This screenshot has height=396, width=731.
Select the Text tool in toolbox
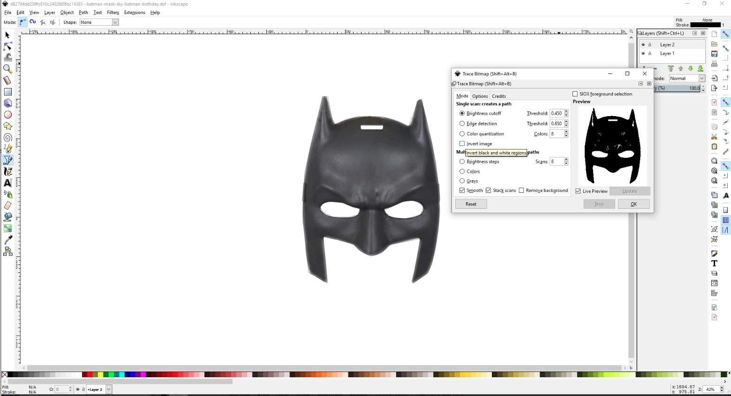pyautogui.click(x=8, y=183)
